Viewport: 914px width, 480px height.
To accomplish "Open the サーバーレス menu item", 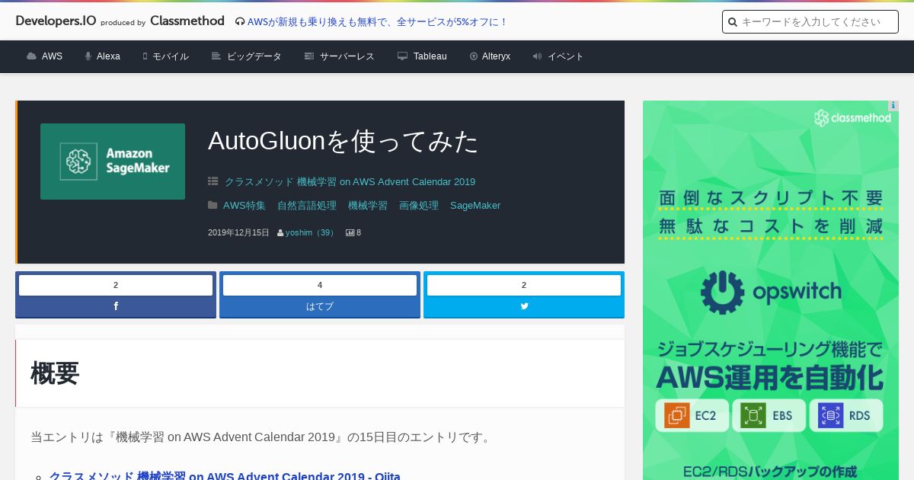I will coord(347,56).
